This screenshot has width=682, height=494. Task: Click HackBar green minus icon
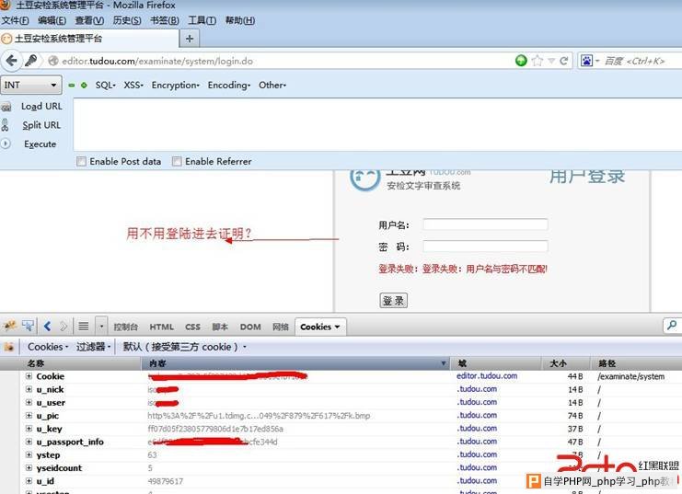point(72,86)
